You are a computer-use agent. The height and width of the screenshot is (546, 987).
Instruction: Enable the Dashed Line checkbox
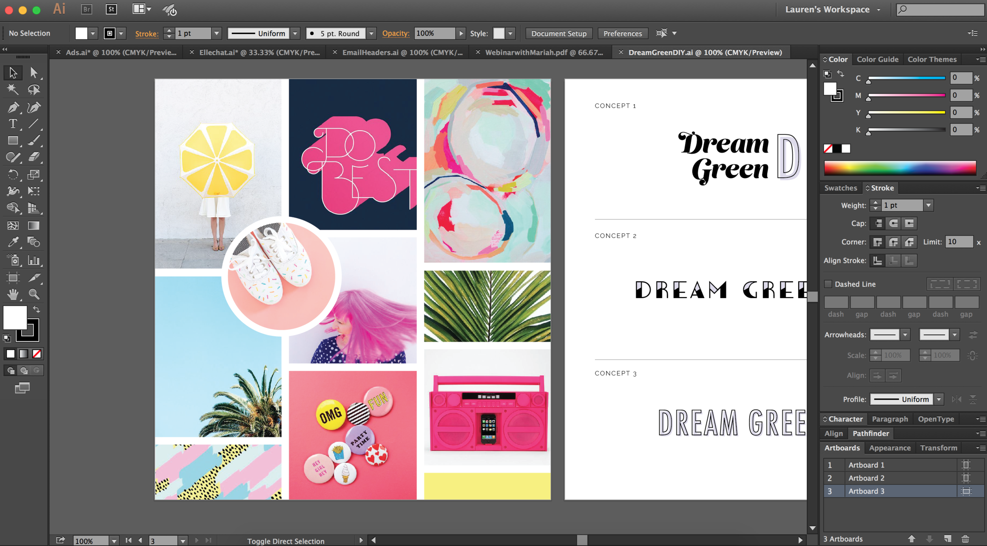pyautogui.click(x=828, y=284)
